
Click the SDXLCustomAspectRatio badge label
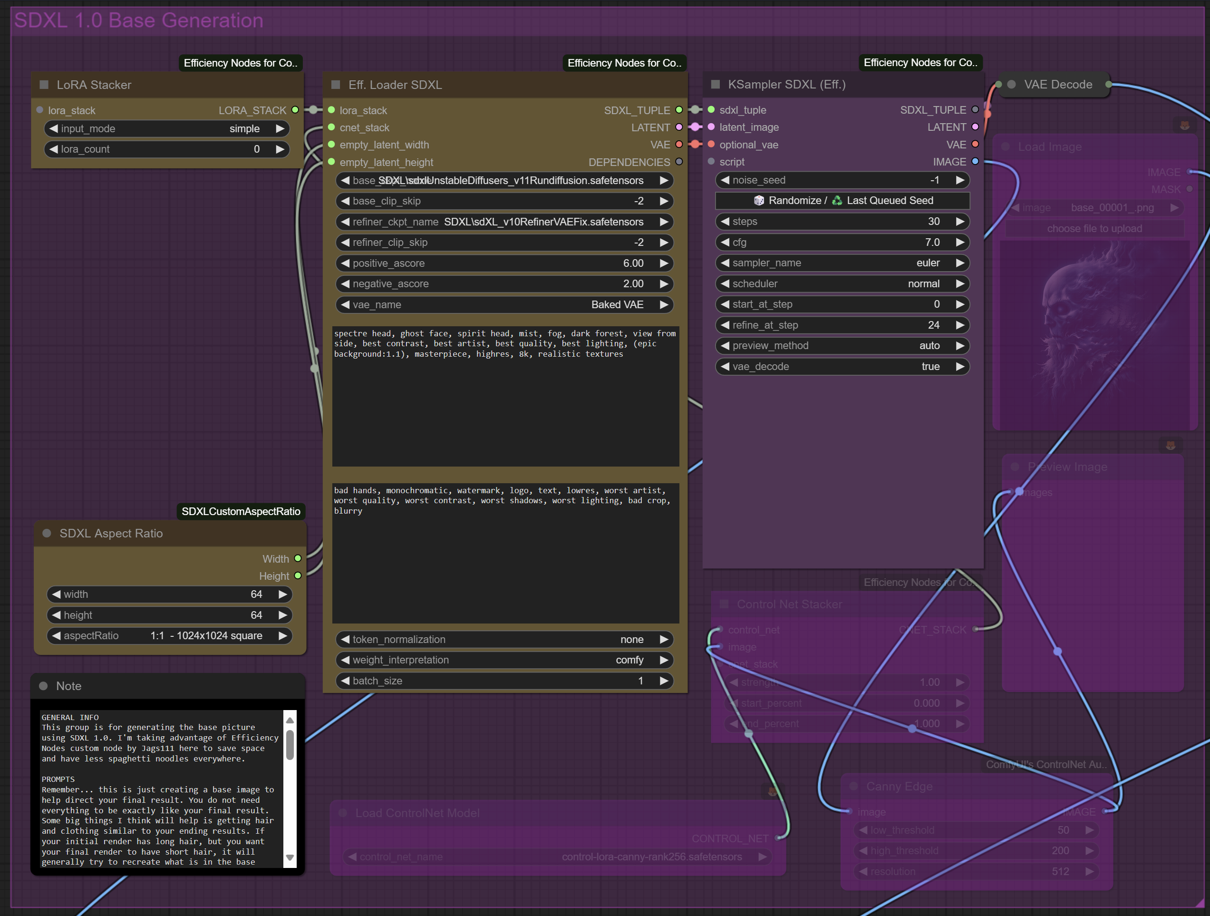(241, 511)
